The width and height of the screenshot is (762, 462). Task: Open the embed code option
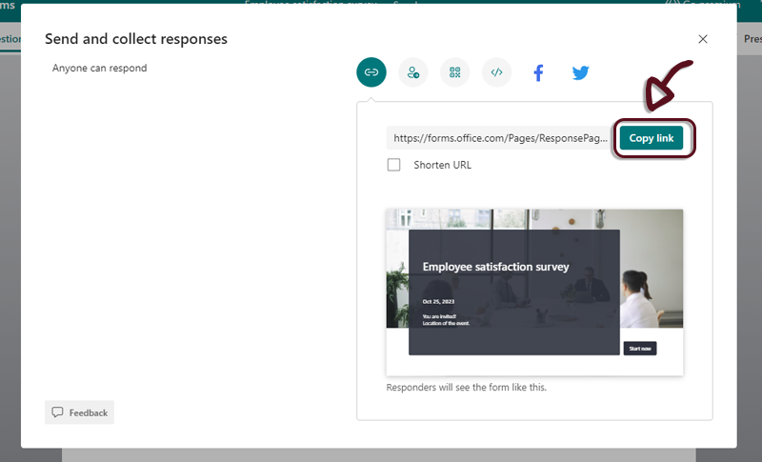click(496, 72)
